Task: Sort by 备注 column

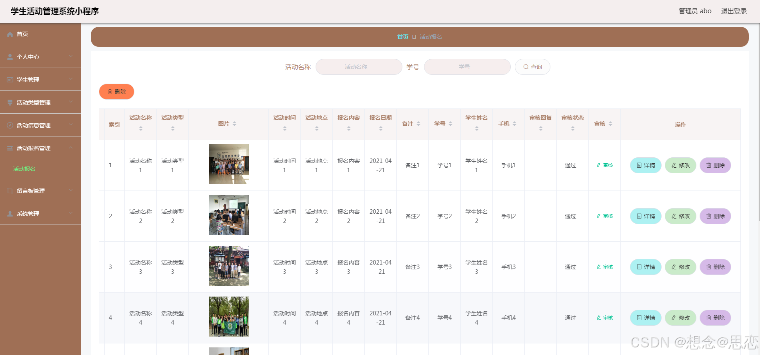Action: pos(418,124)
